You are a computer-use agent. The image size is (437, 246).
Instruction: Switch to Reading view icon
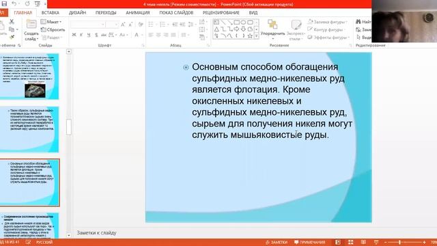[363, 243]
